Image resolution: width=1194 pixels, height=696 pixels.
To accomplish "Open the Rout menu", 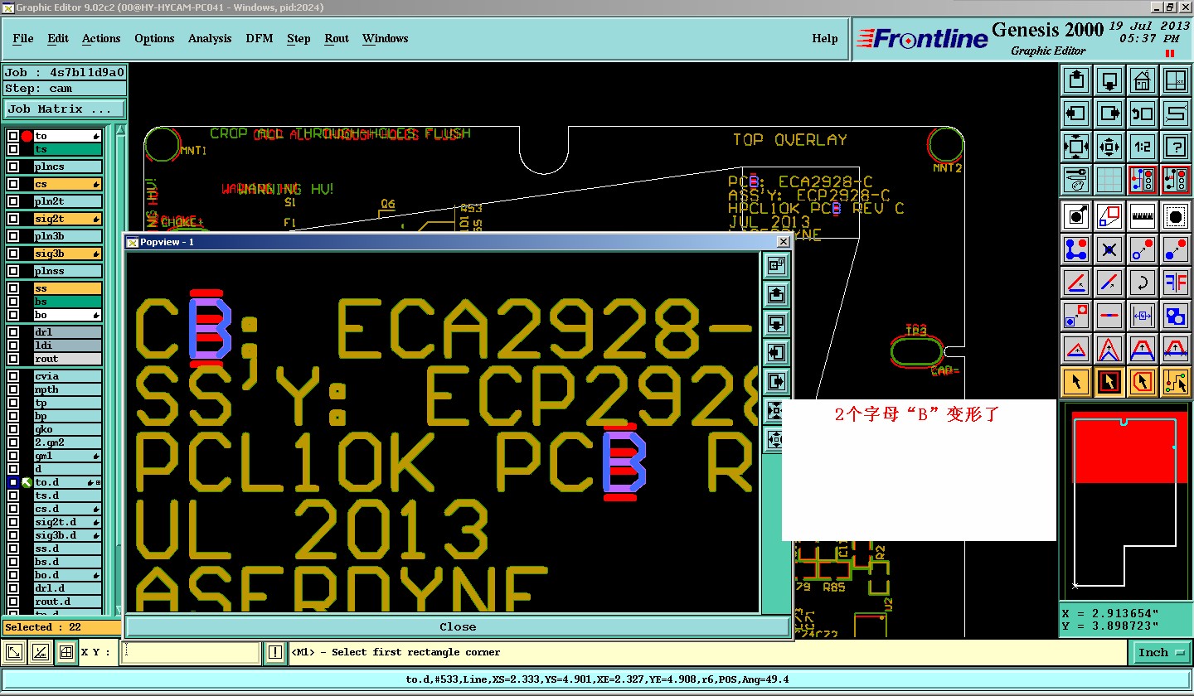I will click(337, 38).
